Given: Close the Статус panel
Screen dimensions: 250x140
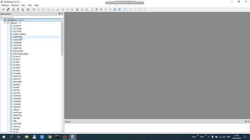Looking at the screenshot, I should tap(248, 121).
